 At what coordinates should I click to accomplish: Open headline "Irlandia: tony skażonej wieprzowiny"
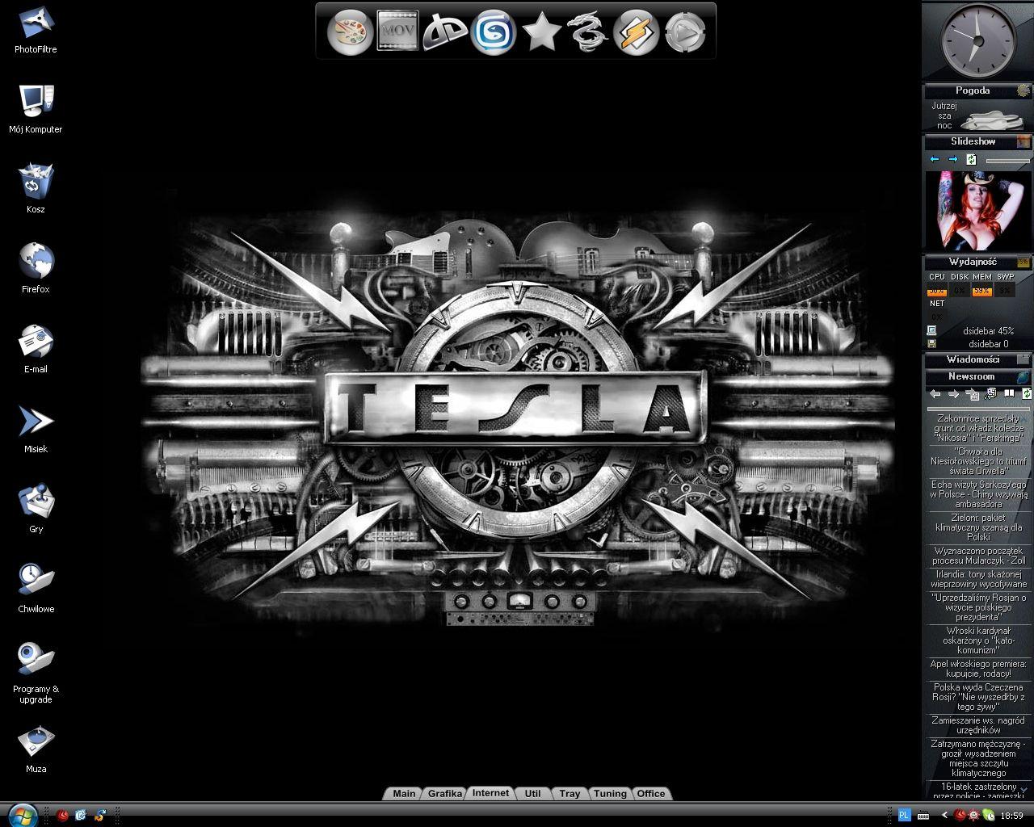978,578
